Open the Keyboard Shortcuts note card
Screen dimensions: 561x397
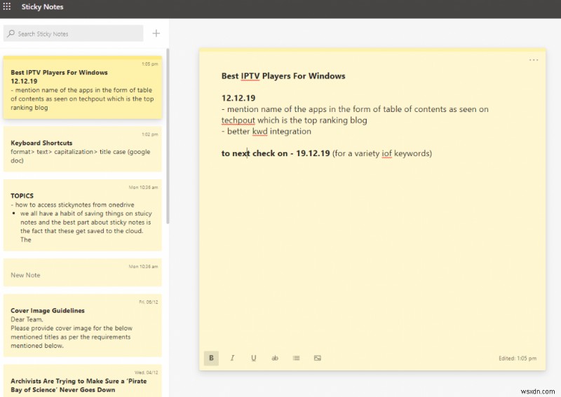coord(83,149)
